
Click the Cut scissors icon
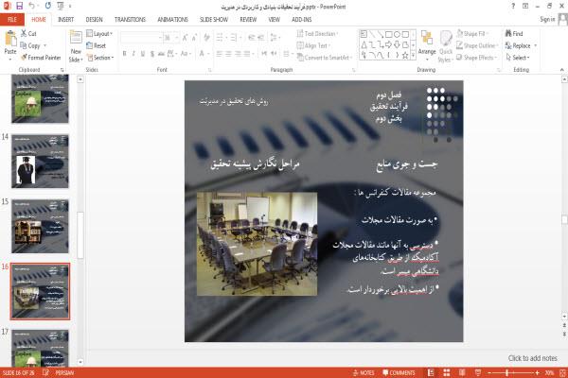(24, 33)
